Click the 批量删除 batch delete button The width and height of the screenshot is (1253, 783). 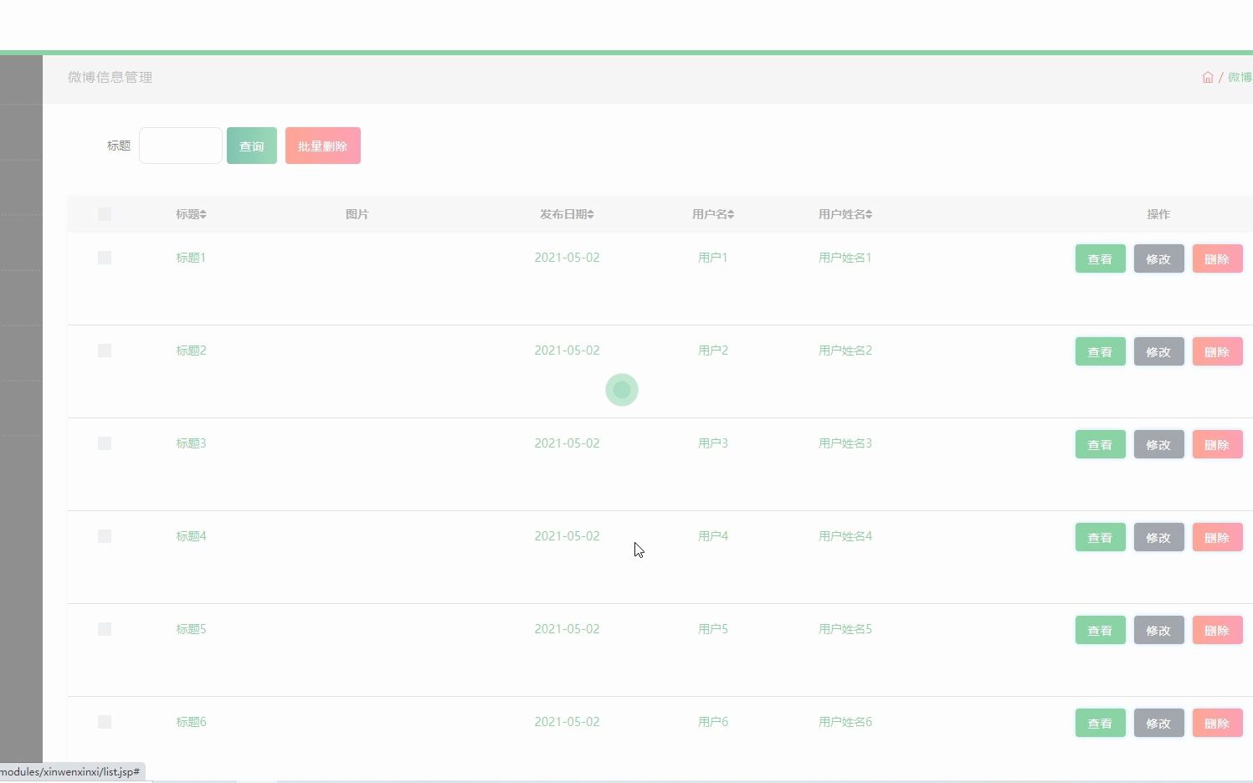pos(323,146)
